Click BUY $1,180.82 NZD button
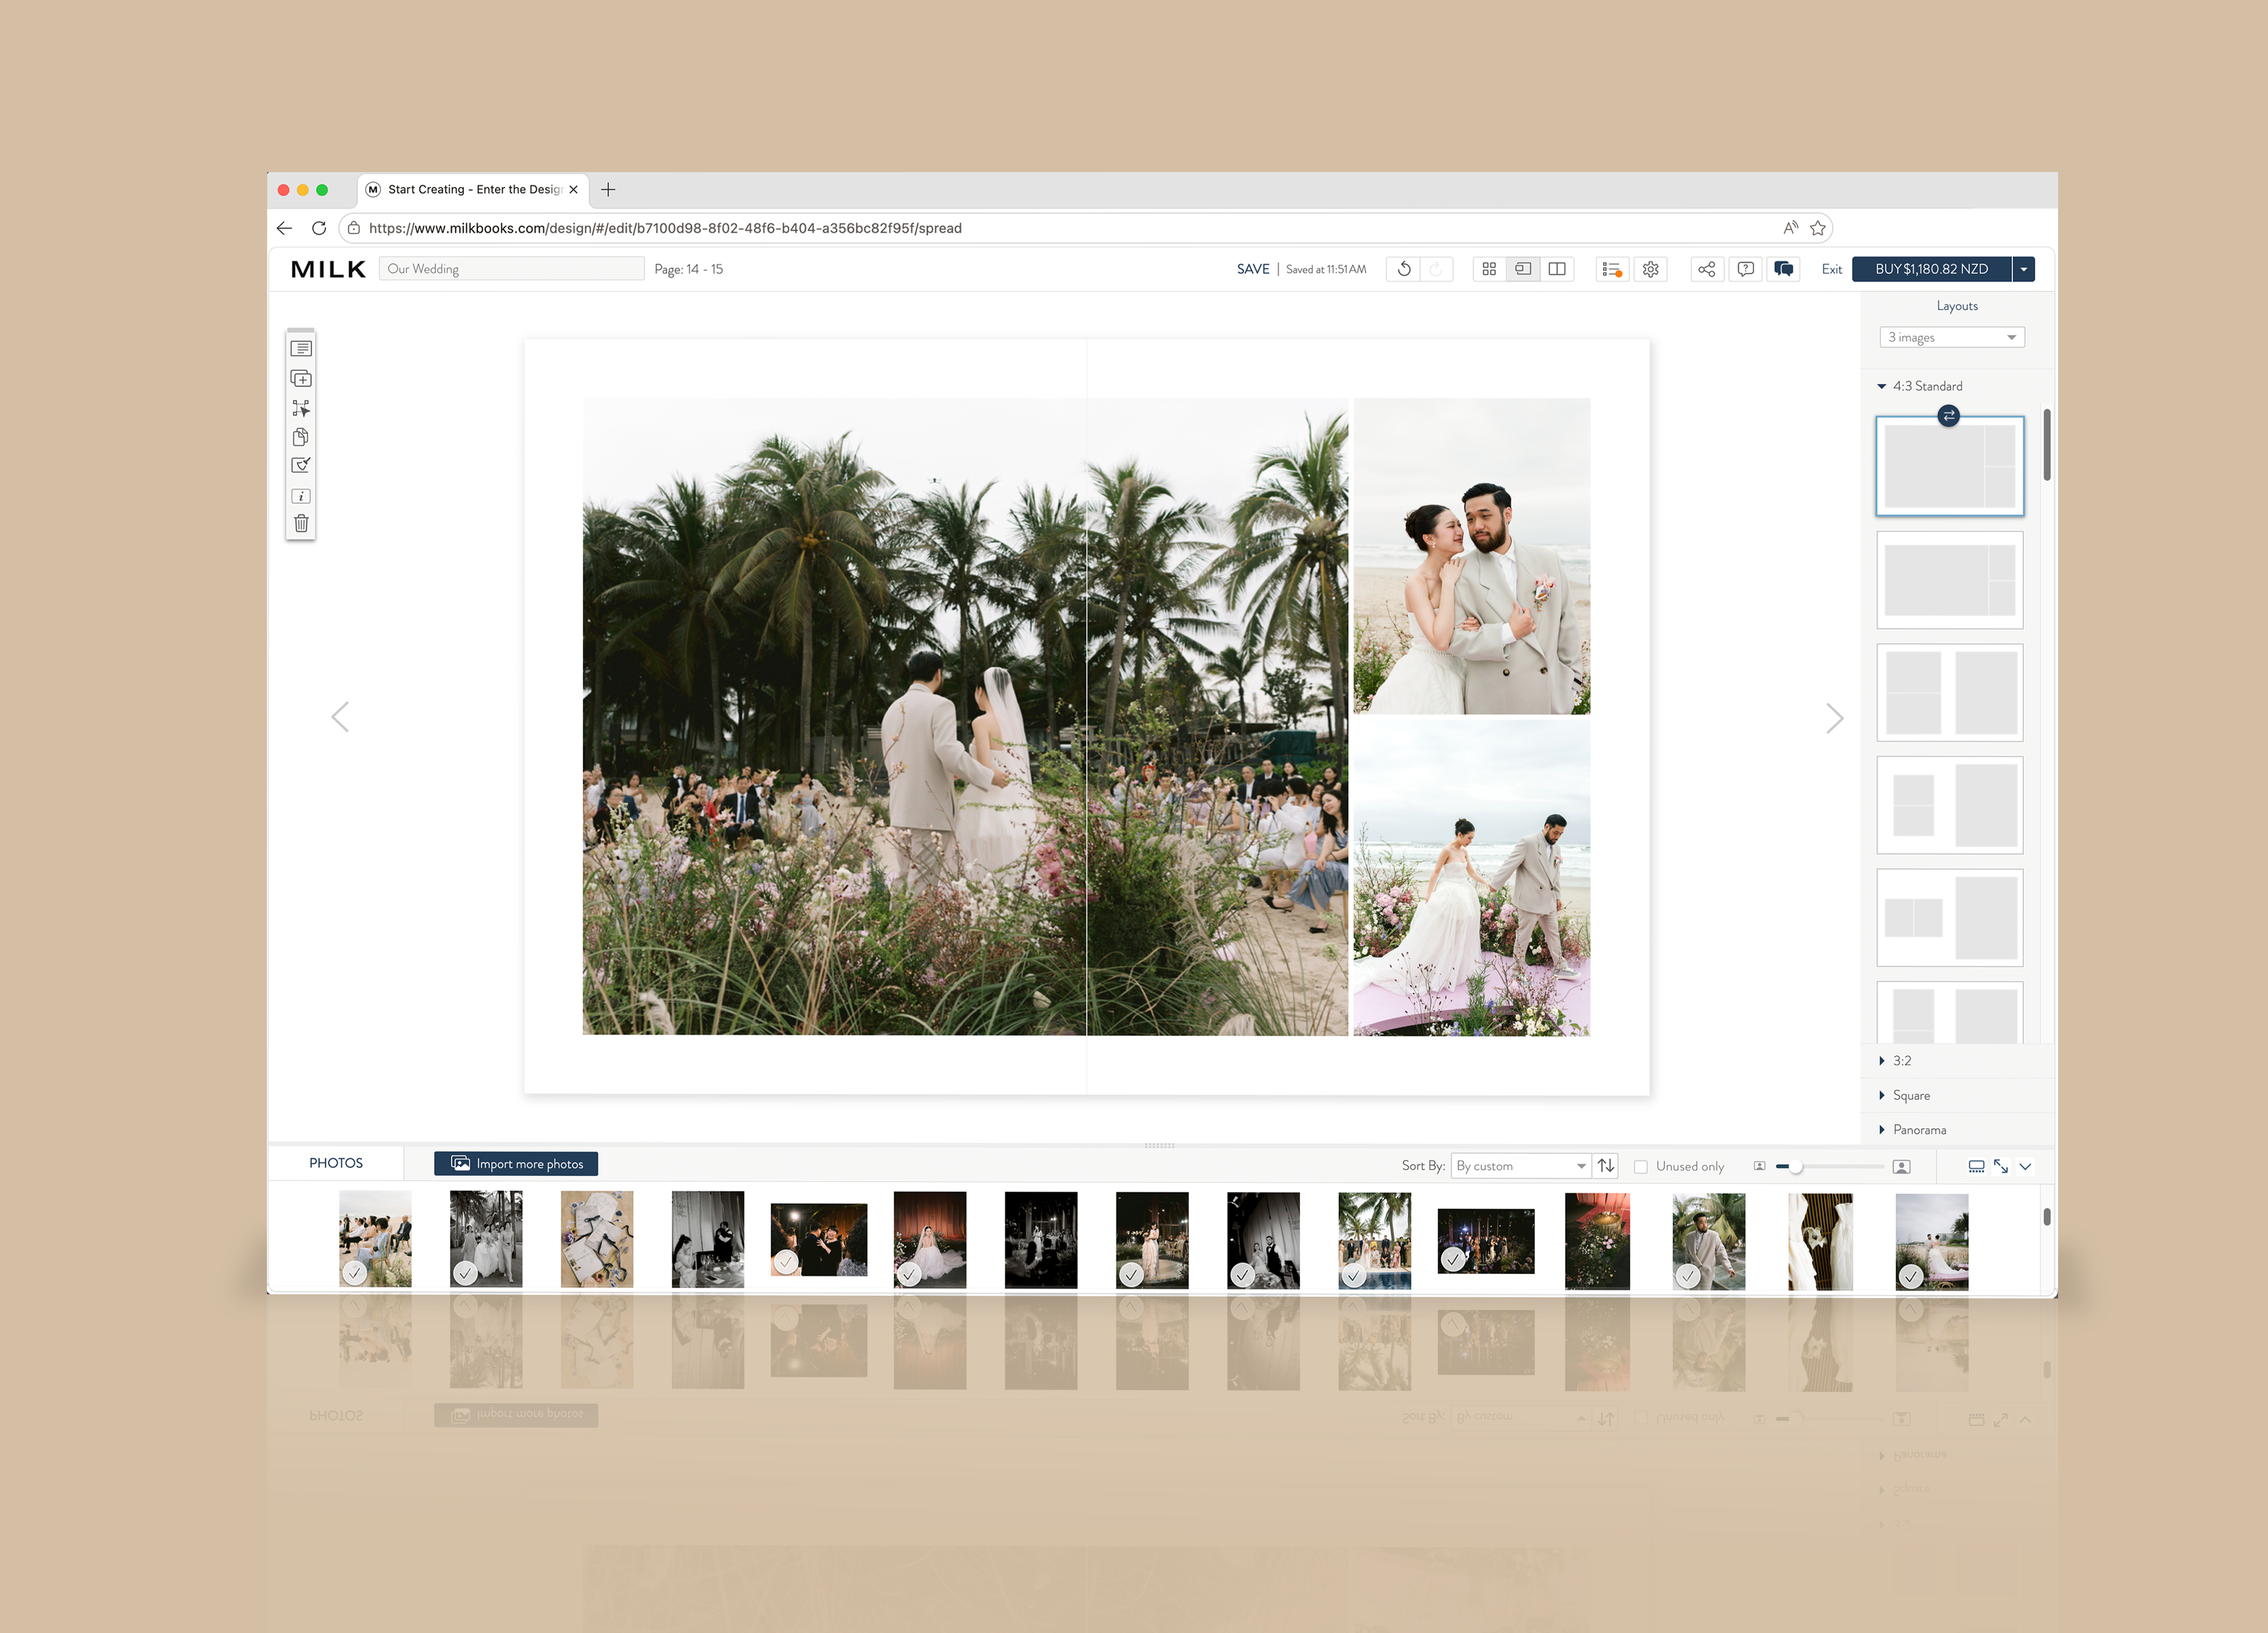2268x1633 pixels. pos(1931,269)
